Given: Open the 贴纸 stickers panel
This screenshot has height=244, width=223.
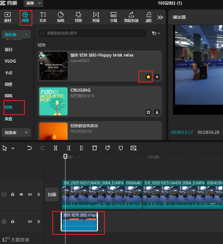Looking at the screenshot, I should (61, 17).
